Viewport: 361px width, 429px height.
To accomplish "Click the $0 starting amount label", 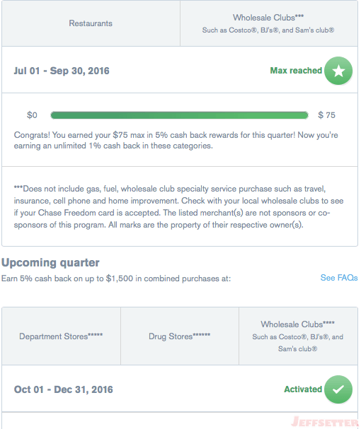I will coord(32,115).
